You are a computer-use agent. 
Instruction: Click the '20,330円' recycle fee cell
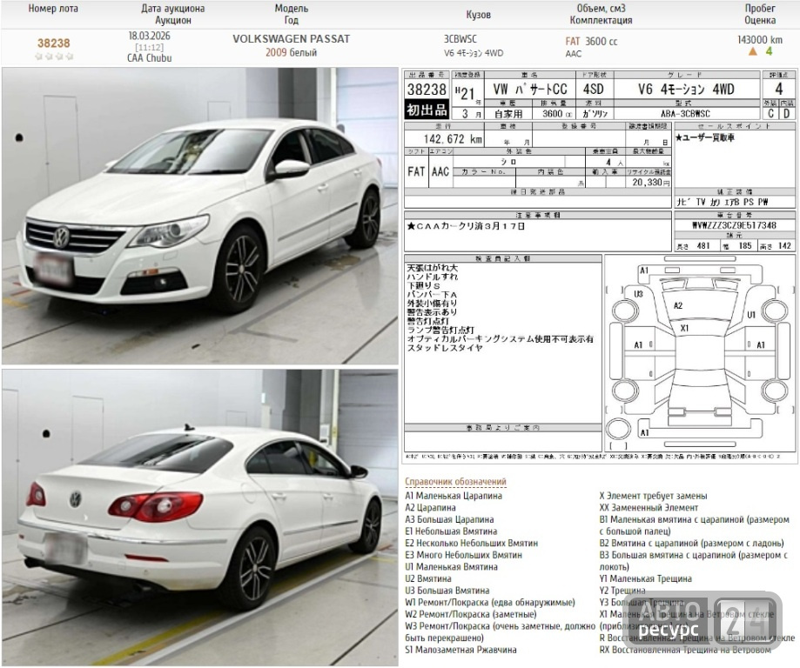(648, 182)
